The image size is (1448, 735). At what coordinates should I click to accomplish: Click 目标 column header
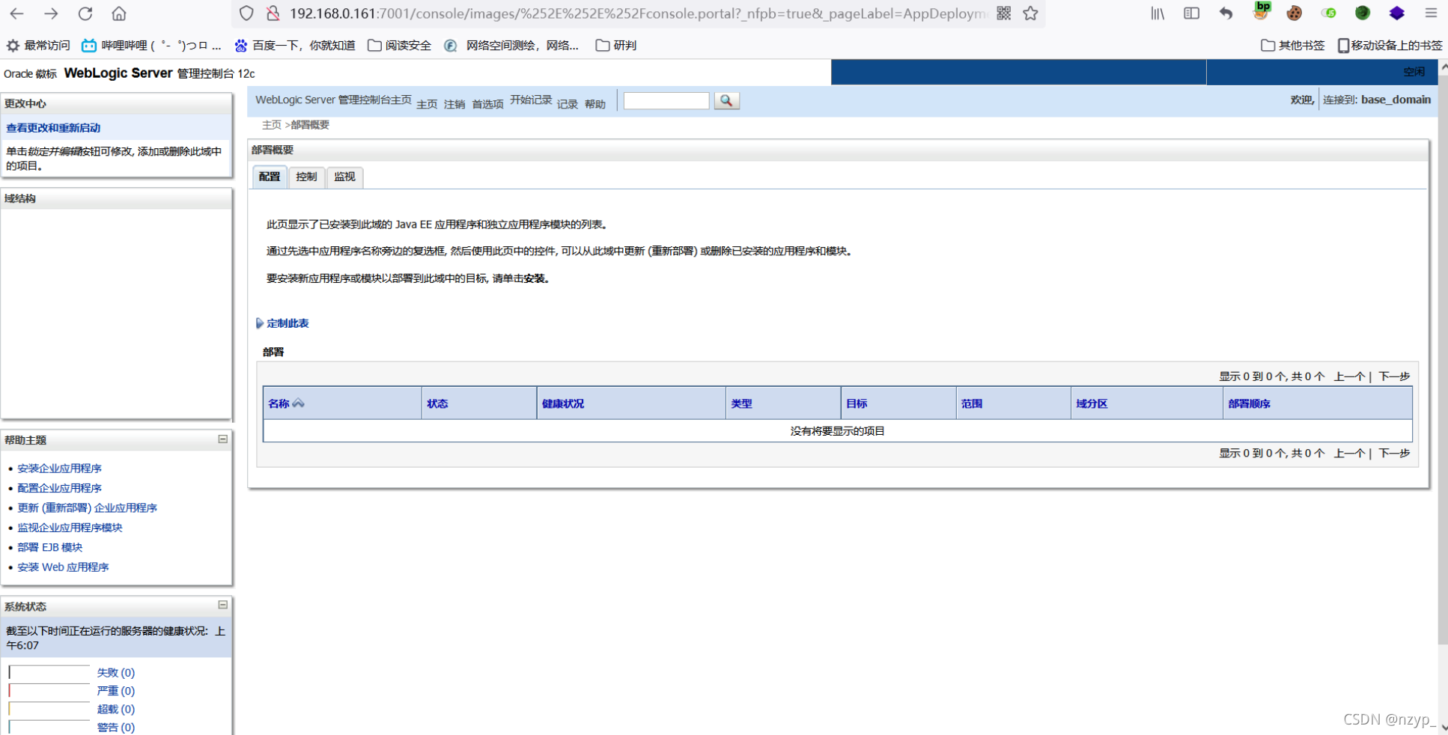(x=857, y=404)
